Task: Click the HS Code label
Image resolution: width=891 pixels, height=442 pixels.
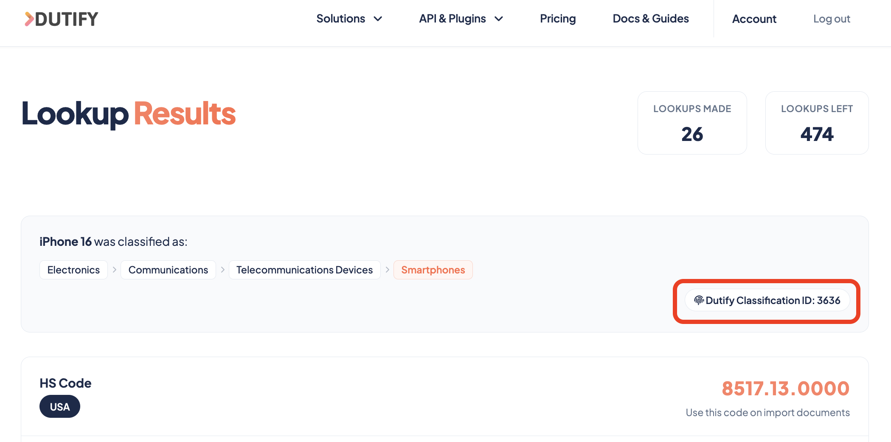Action: (65, 383)
